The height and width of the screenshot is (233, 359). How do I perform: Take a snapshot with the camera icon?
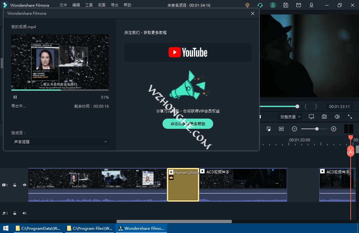[324, 117]
